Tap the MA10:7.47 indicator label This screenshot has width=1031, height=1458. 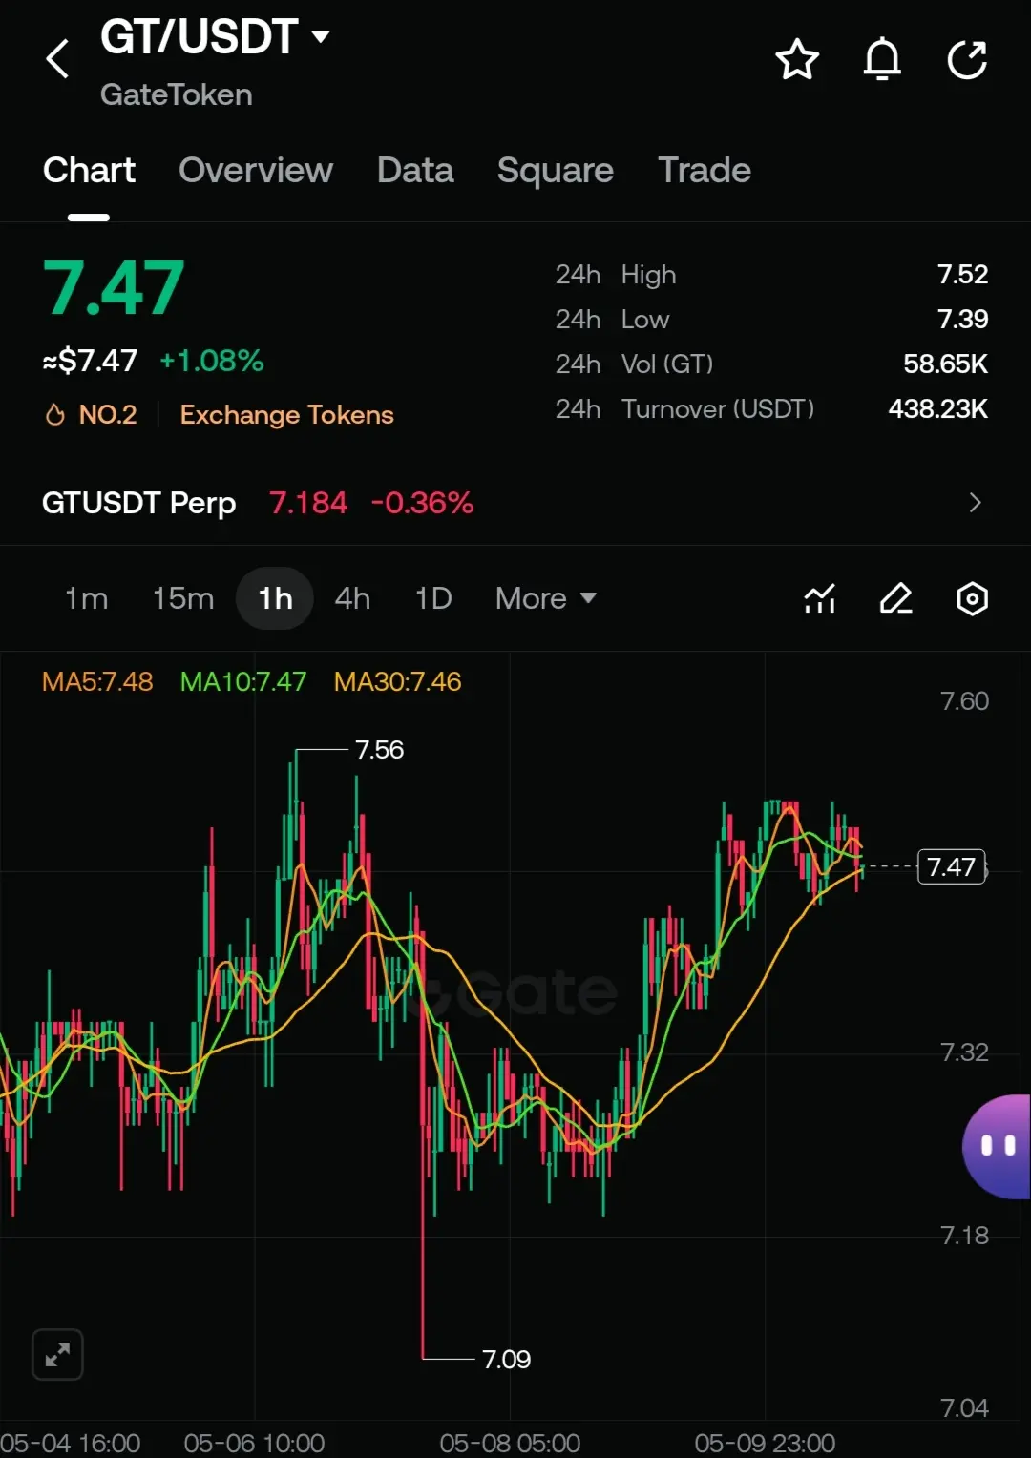(243, 681)
